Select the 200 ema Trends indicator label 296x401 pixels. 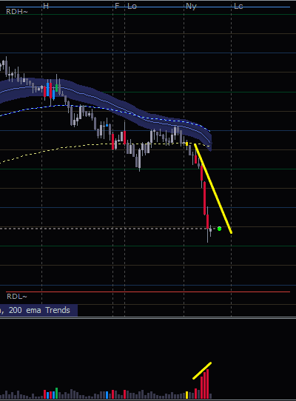tap(39, 310)
